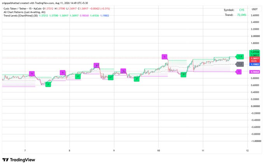
Task: Click the 2.60000 price axis label
Action: click(x=255, y=15)
